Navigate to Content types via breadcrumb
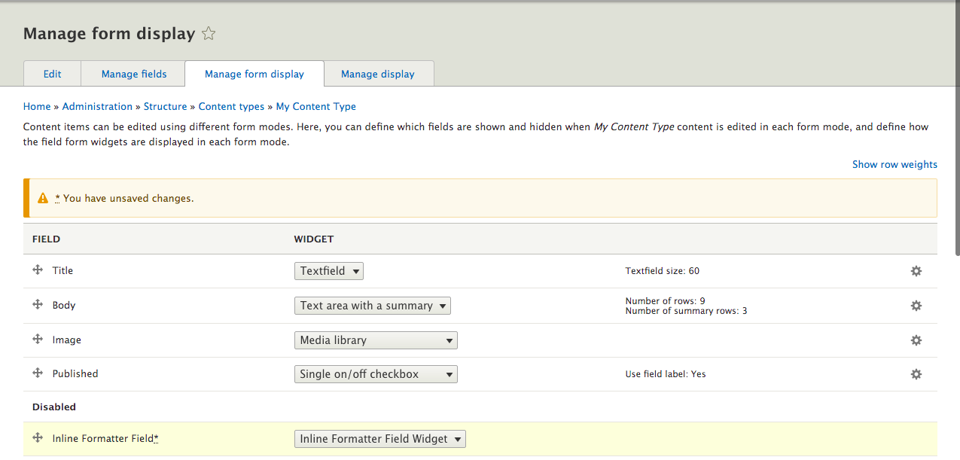Viewport: 960px width, 460px height. [x=231, y=106]
